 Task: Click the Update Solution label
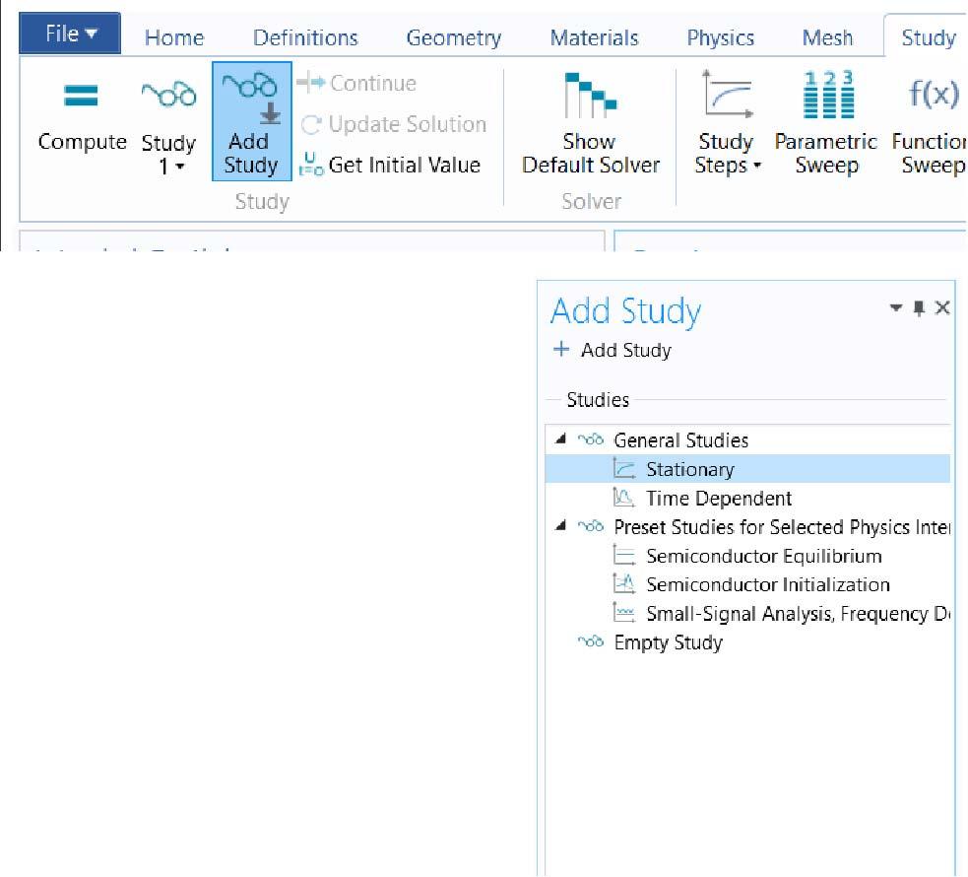click(408, 124)
